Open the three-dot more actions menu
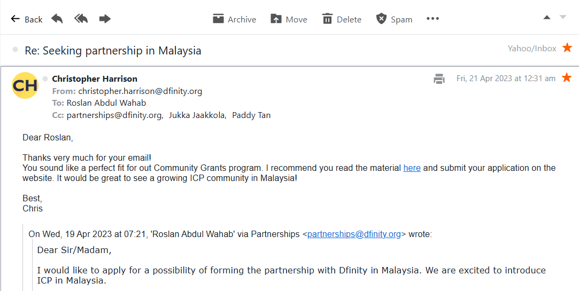Viewport: 579px width, 291px height. [433, 19]
